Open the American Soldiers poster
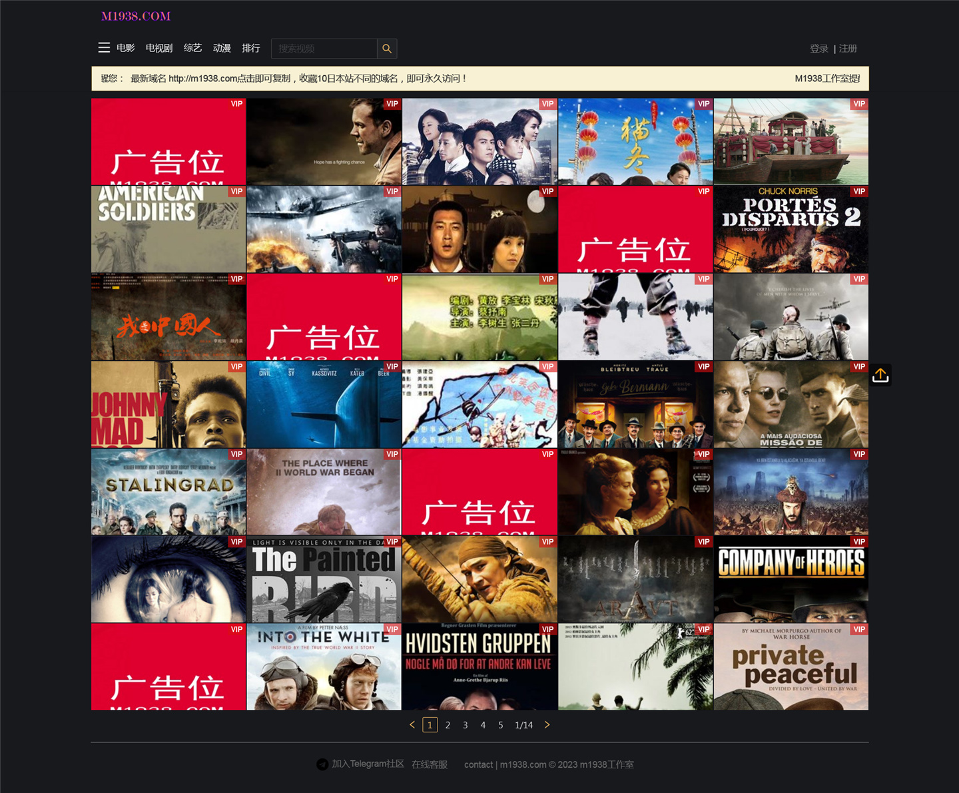The height and width of the screenshot is (793, 959). tap(168, 229)
